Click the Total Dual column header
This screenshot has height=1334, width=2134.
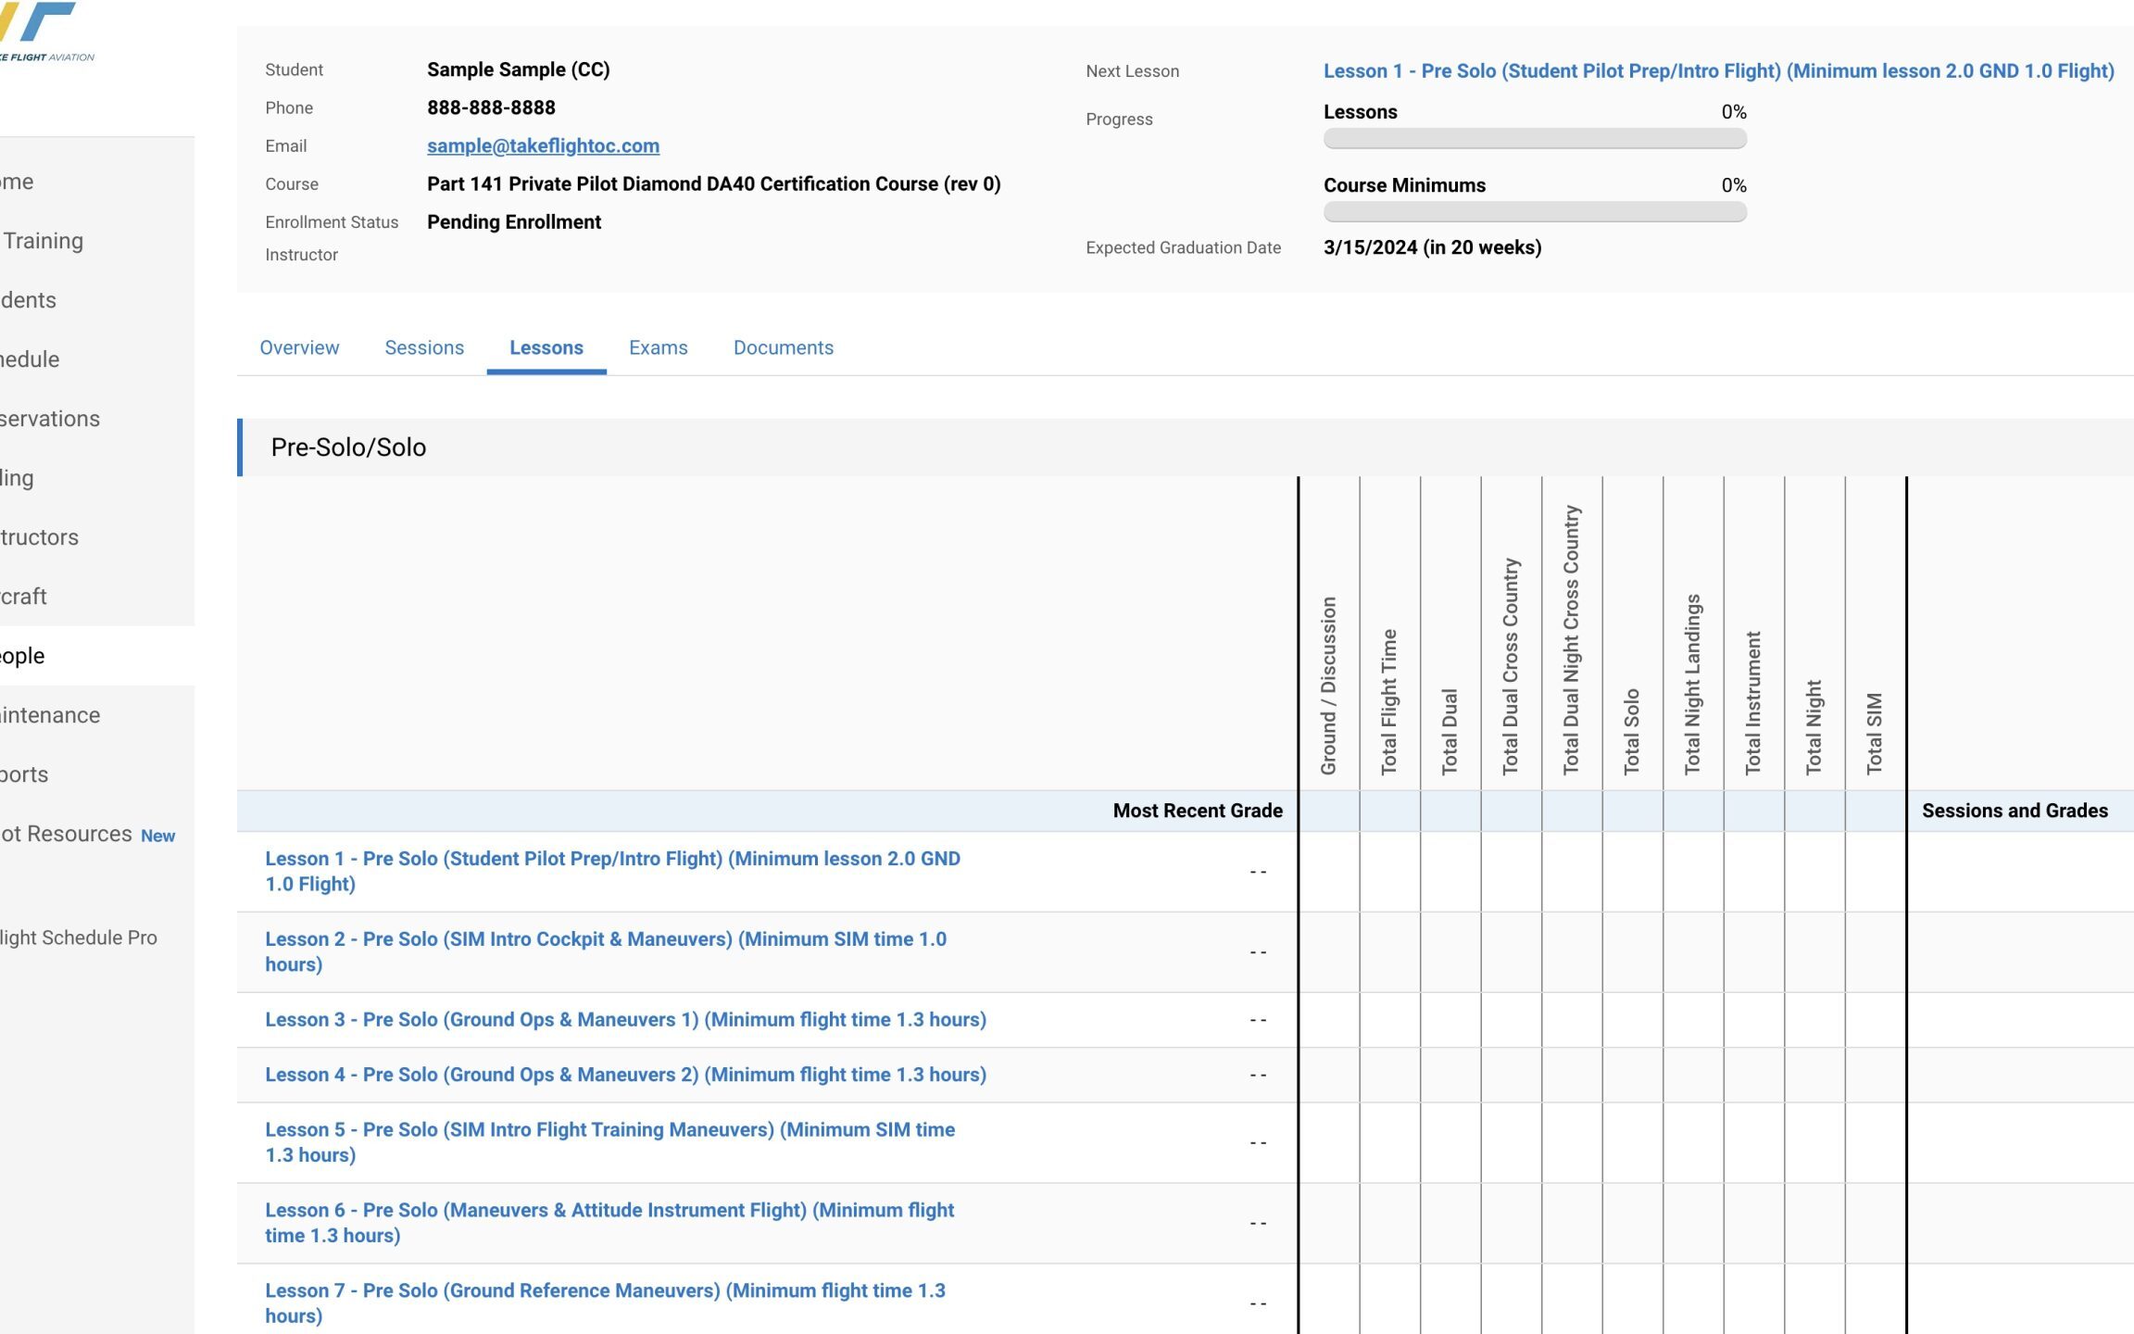(x=1450, y=732)
